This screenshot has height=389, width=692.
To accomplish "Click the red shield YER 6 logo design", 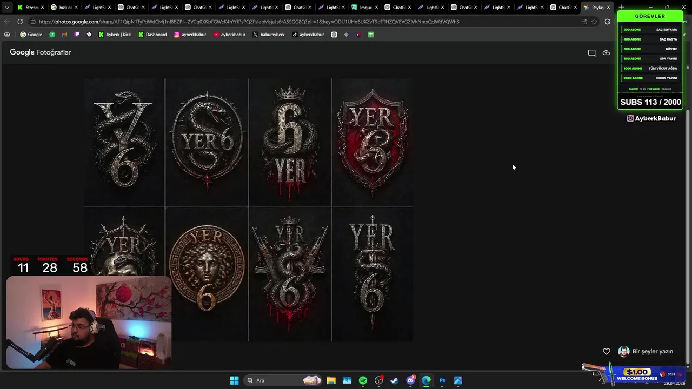I will click(x=372, y=143).
